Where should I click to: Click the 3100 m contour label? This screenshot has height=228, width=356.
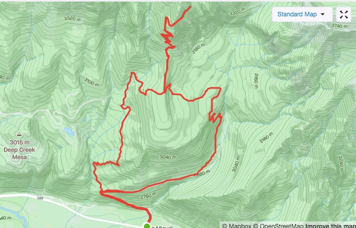pyautogui.click(x=92, y=82)
